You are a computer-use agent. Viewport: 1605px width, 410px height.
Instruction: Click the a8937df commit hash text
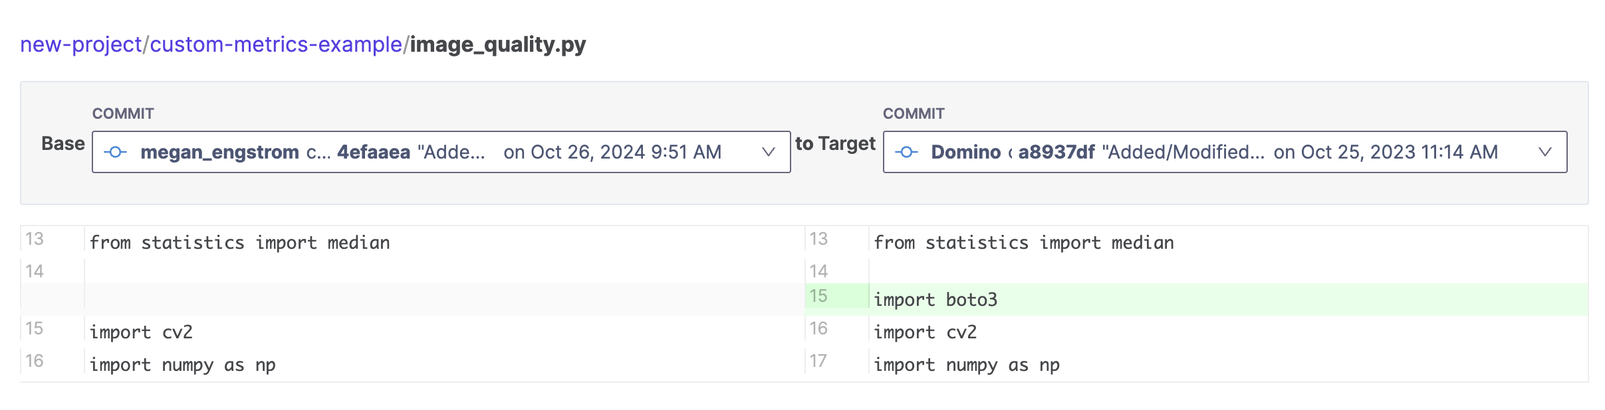point(1056,152)
